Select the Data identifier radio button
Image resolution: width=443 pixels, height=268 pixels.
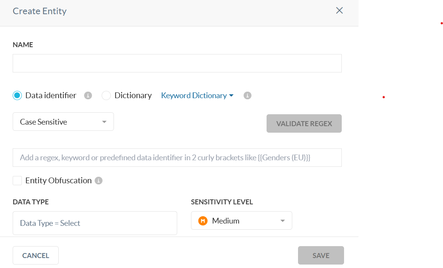click(x=17, y=95)
